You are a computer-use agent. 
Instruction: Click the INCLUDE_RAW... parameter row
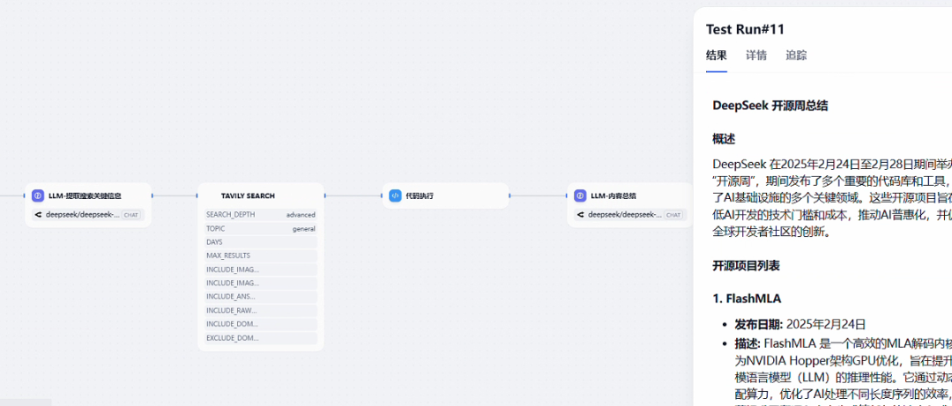(x=260, y=310)
